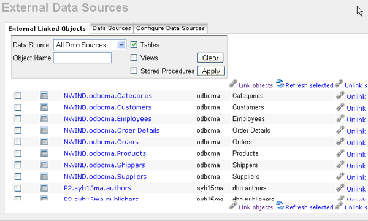The height and width of the screenshot is (221, 368).
Task: Click the Clear button
Action: (x=210, y=58)
